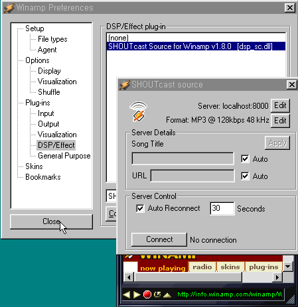The height and width of the screenshot is (307, 298).
Task: Select Setup in the preferences tree
Action: [x=35, y=29]
